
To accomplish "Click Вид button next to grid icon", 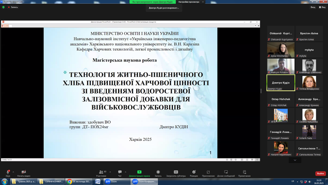I will point(322,7).
